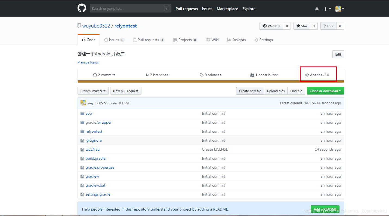Expand the Watch dropdown button
Screen dimensions: 389x216
point(271,26)
